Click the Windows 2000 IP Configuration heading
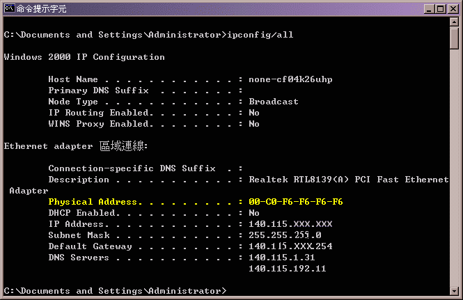 pyautogui.click(x=84, y=57)
